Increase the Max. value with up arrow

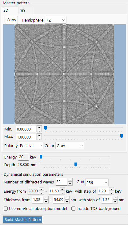(39, 135)
